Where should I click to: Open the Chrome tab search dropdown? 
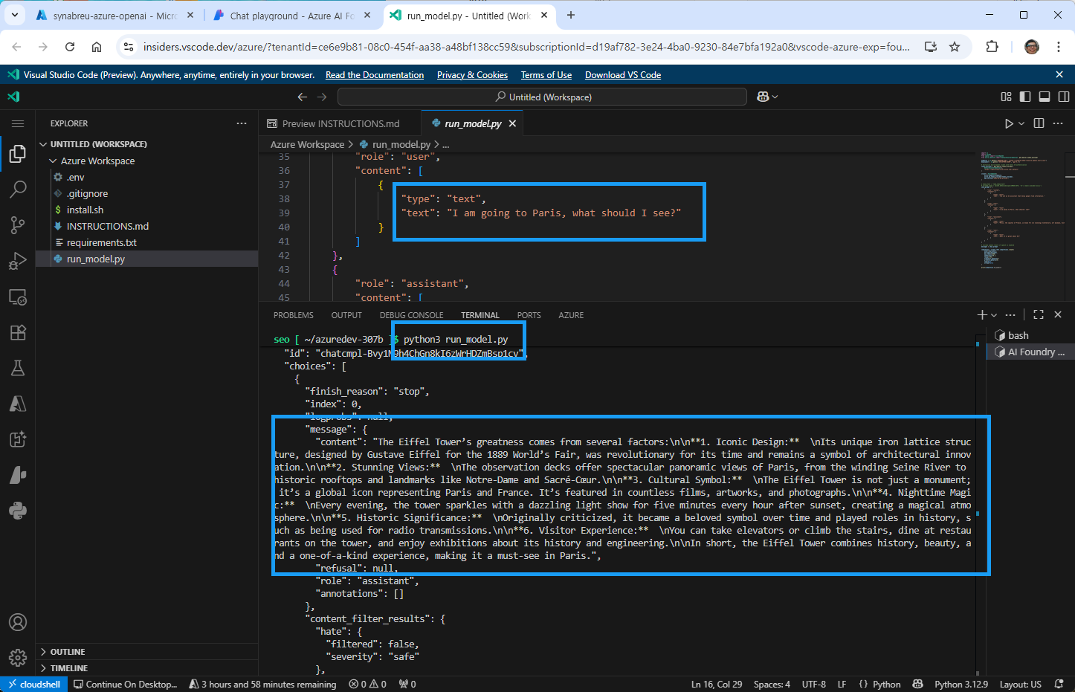pos(14,15)
